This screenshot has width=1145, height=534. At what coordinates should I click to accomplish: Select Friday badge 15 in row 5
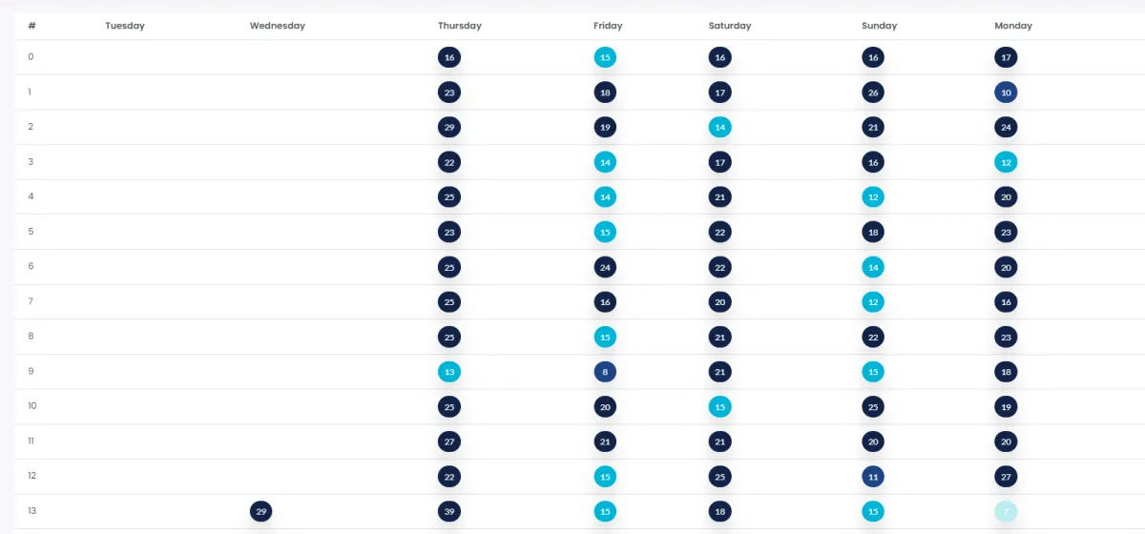[x=605, y=232]
